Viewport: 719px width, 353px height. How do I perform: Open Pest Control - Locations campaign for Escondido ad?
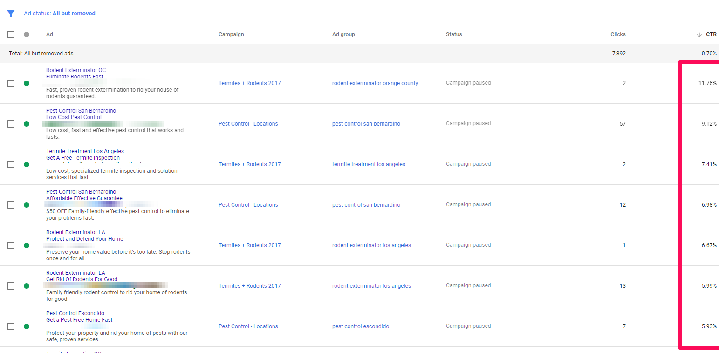[248, 326]
